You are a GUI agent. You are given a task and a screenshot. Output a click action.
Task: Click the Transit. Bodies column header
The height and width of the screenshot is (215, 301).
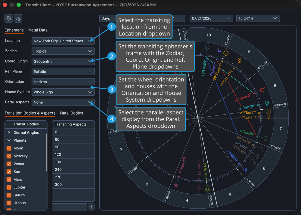tap(26, 124)
